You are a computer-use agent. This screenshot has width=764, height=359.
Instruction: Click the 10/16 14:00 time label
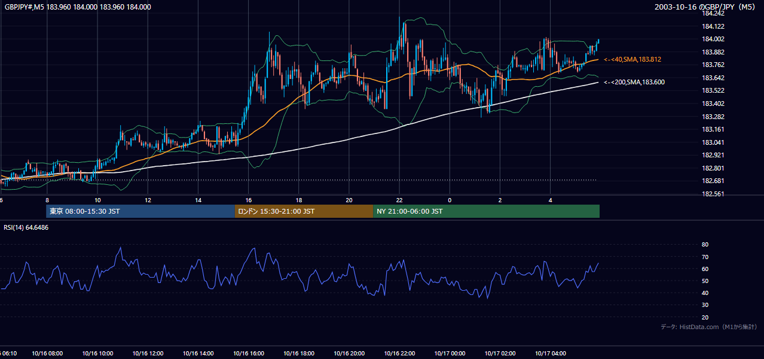point(198,354)
